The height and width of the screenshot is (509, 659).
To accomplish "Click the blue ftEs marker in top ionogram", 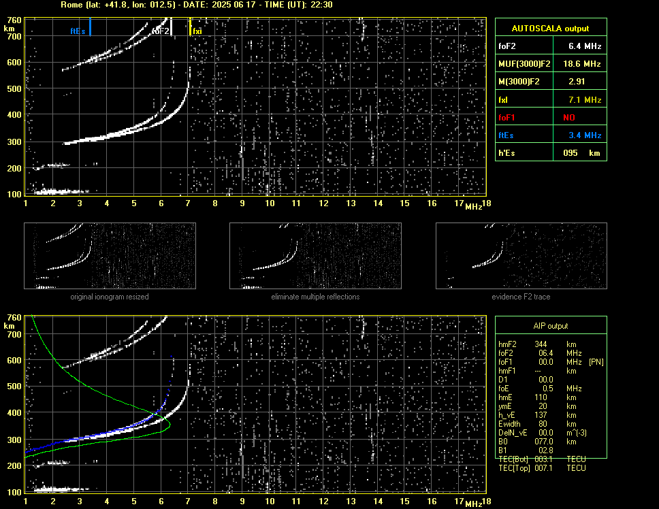I will point(90,27).
